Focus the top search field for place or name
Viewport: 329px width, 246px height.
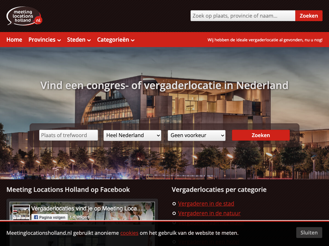(x=243, y=16)
